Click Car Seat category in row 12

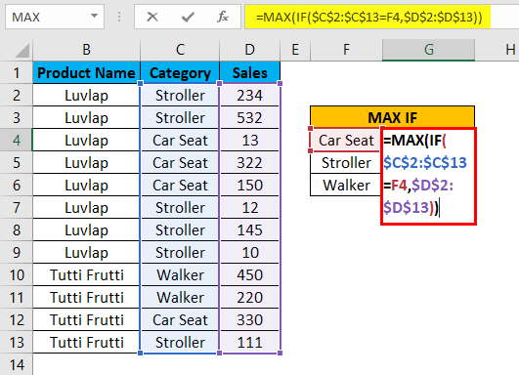[180, 320]
